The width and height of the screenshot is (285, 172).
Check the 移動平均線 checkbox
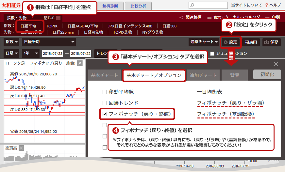(x=105, y=92)
